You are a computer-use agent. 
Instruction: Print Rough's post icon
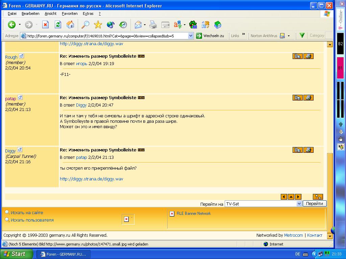tap(308, 56)
